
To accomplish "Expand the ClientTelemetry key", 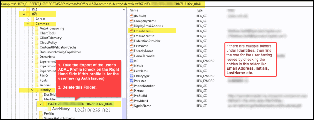I will 32,38.
